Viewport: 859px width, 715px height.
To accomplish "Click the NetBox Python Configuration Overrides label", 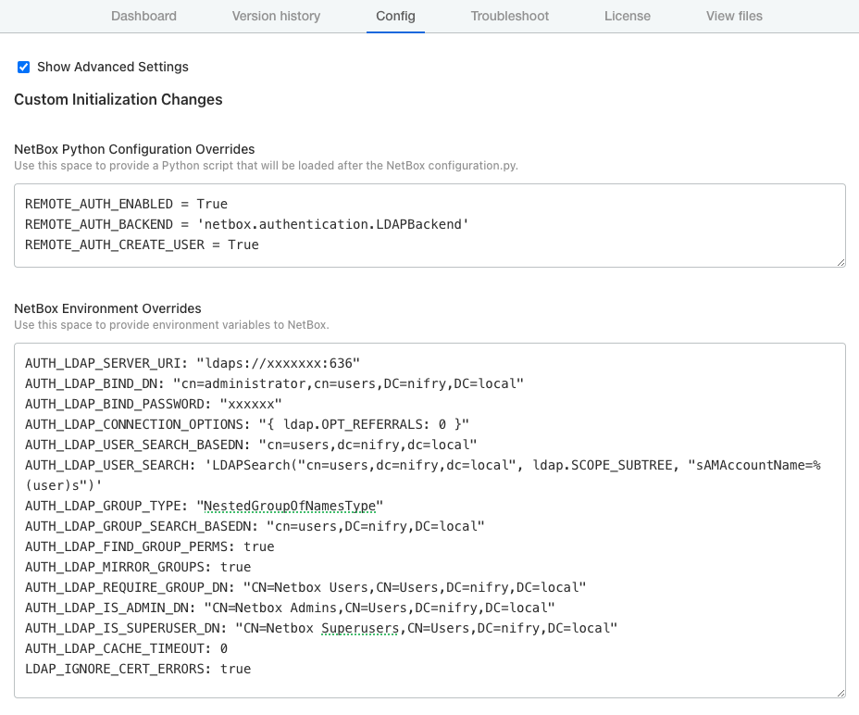I will click(x=134, y=149).
